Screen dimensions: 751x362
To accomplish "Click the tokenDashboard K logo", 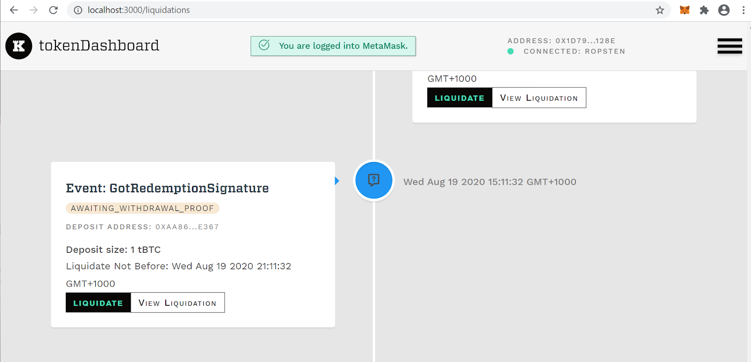I will (x=18, y=46).
